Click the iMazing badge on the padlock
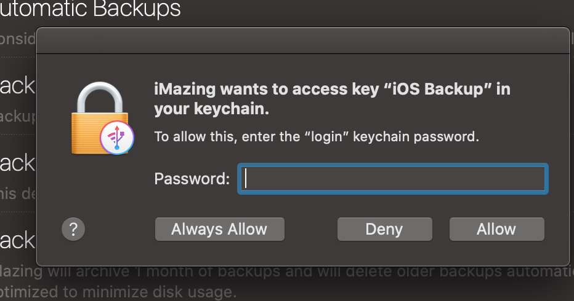This screenshot has width=574, height=301. [x=117, y=138]
